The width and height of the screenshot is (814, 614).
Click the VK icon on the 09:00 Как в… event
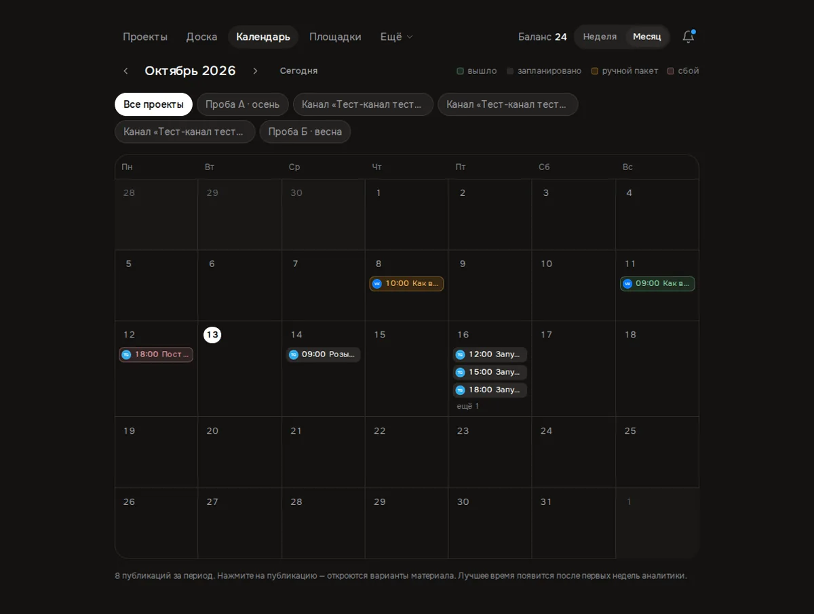(627, 284)
